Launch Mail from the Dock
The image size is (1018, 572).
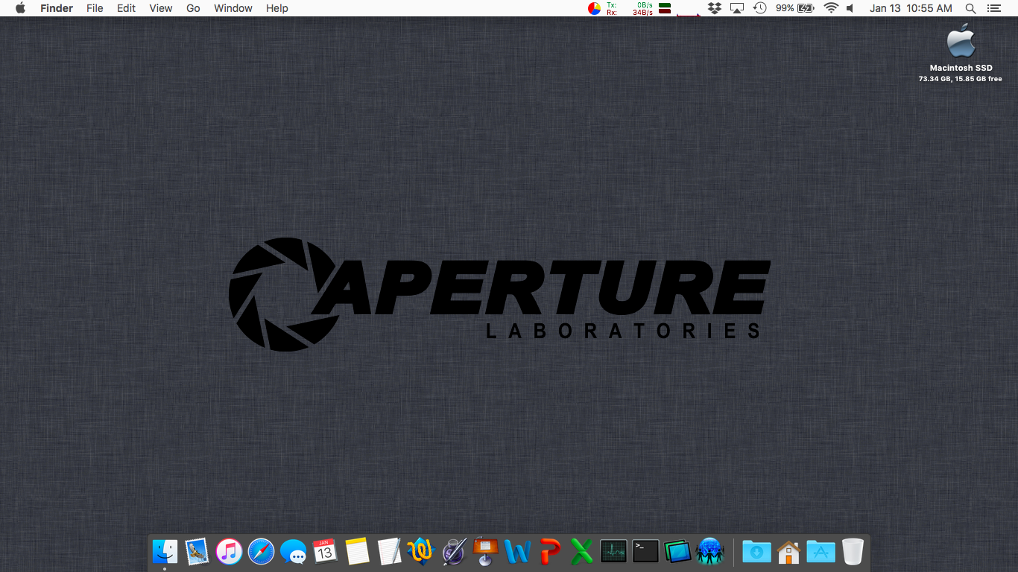coord(197,552)
